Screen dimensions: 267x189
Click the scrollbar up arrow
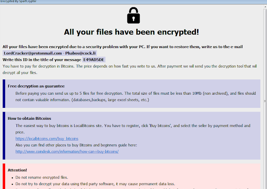coord(264,6)
